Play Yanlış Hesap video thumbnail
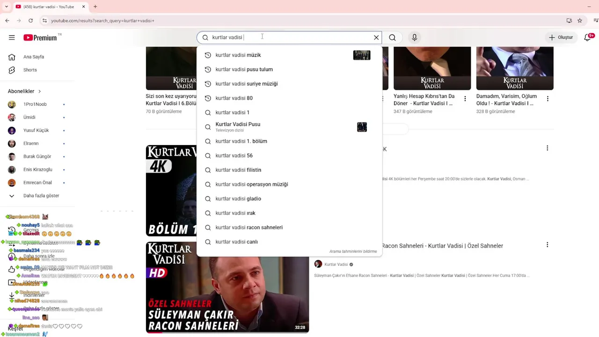 (432, 68)
